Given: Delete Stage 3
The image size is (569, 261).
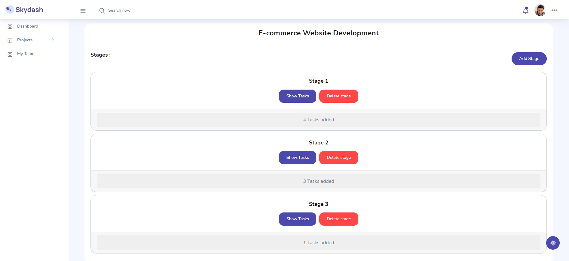Looking at the screenshot, I should 338,219.
